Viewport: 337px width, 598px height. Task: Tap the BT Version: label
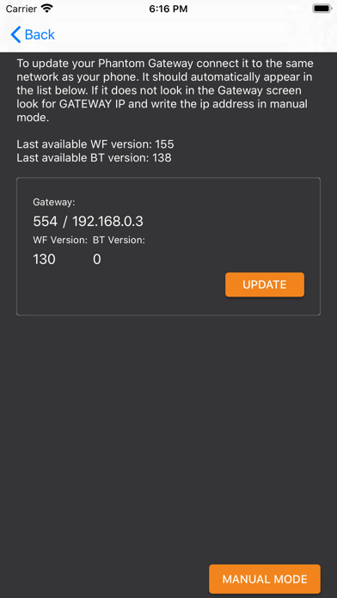tap(119, 241)
